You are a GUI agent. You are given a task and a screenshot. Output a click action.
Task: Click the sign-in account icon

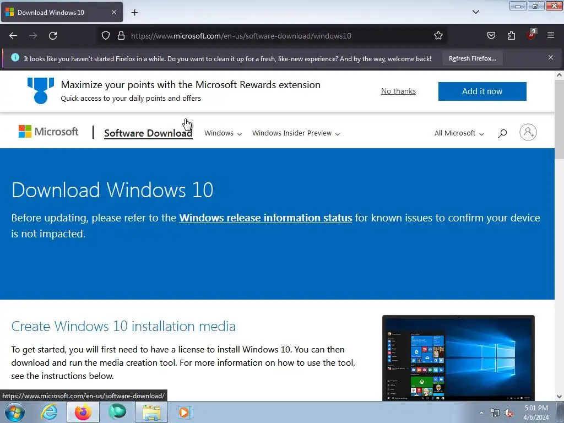tap(528, 132)
